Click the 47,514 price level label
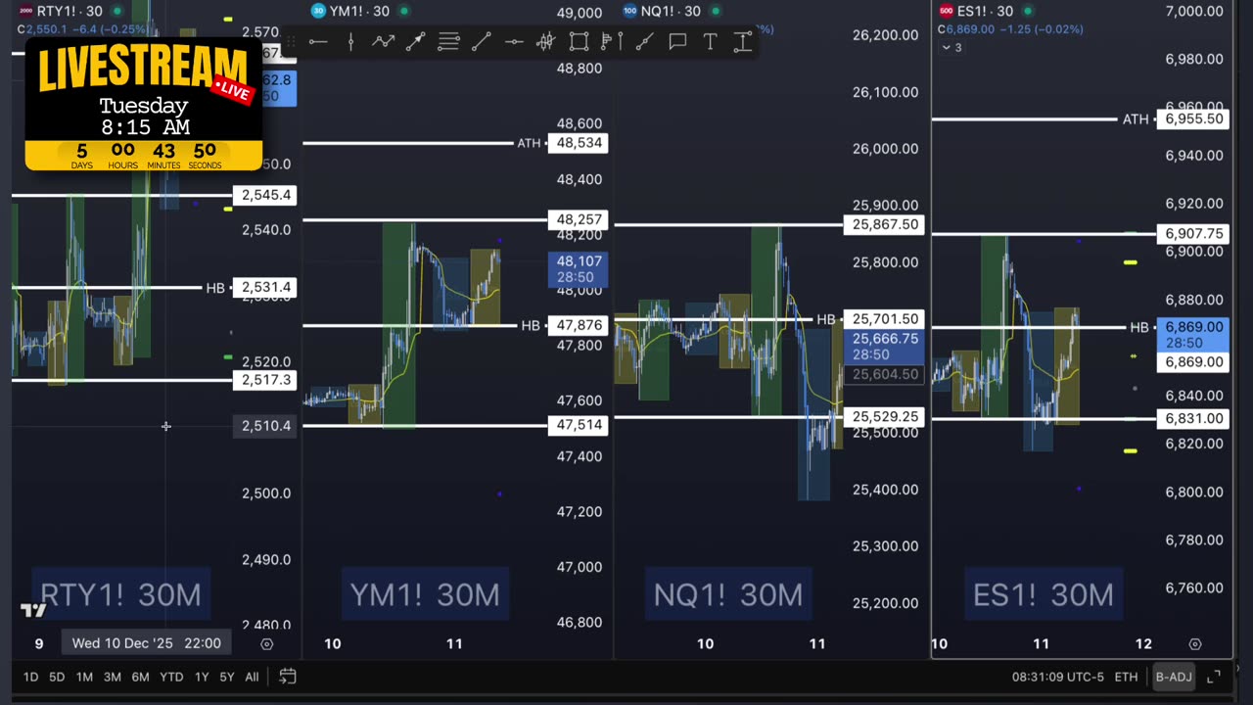The image size is (1253, 705). (x=579, y=425)
